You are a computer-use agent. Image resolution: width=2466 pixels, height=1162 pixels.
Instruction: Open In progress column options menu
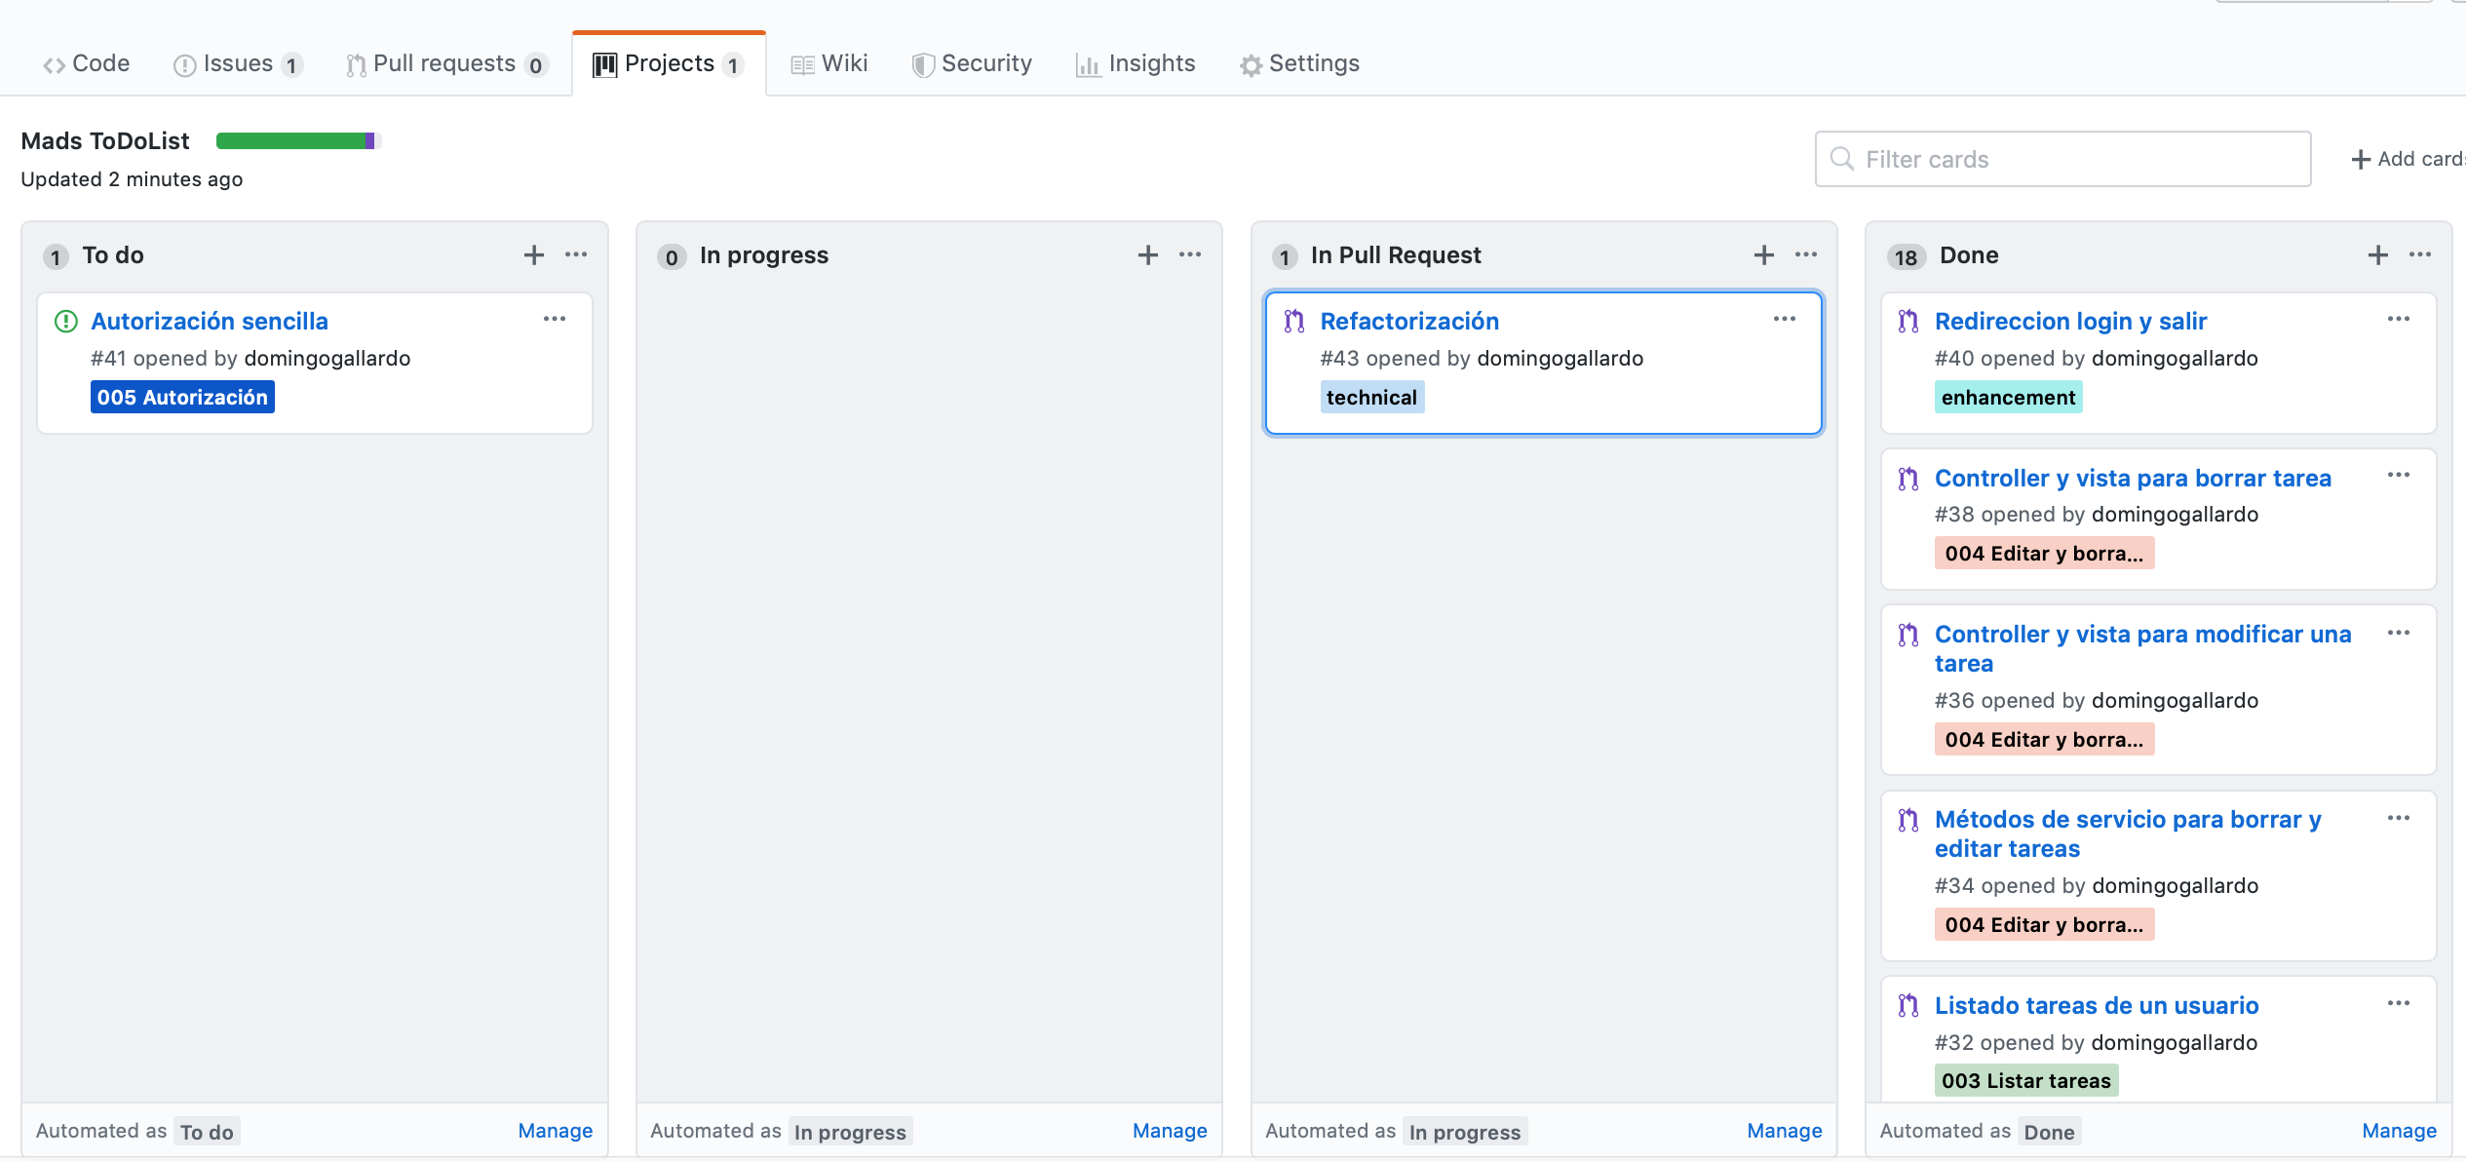(1190, 255)
